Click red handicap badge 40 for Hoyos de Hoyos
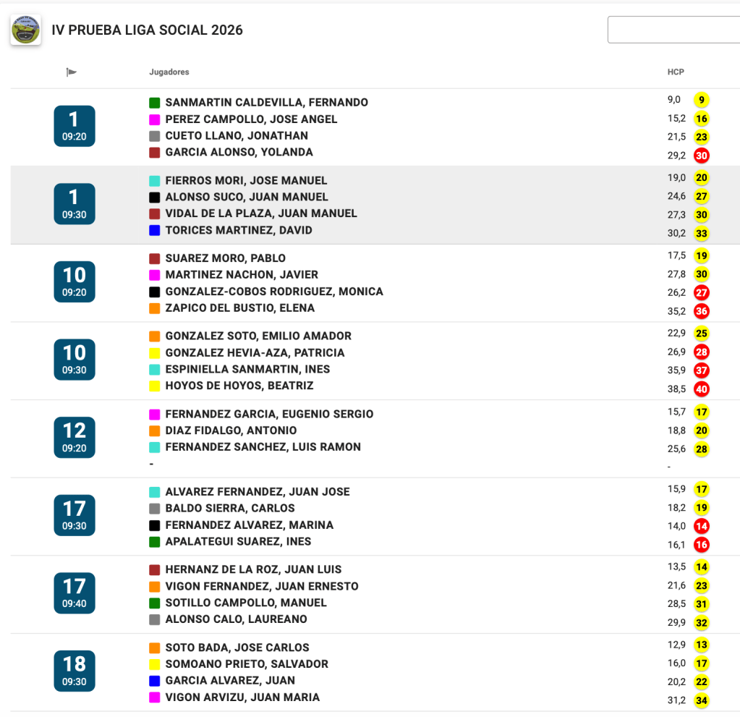This screenshot has width=740, height=717. pyautogui.click(x=701, y=389)
